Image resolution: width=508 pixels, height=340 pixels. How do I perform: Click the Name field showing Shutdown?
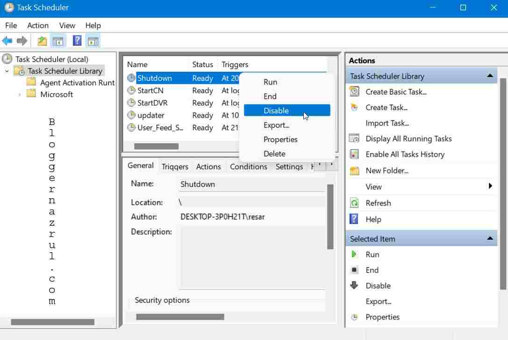pos(252,184)
